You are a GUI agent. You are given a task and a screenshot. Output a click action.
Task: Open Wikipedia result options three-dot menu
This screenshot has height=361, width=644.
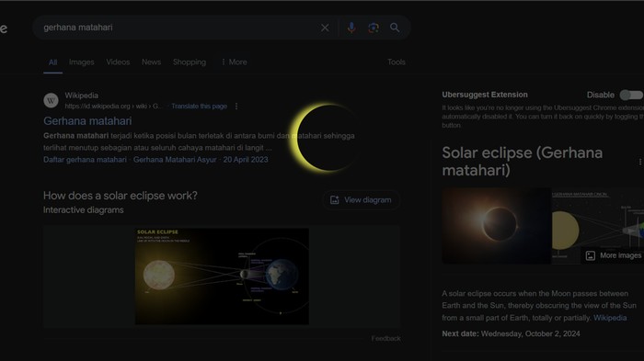tap(236, 107)
